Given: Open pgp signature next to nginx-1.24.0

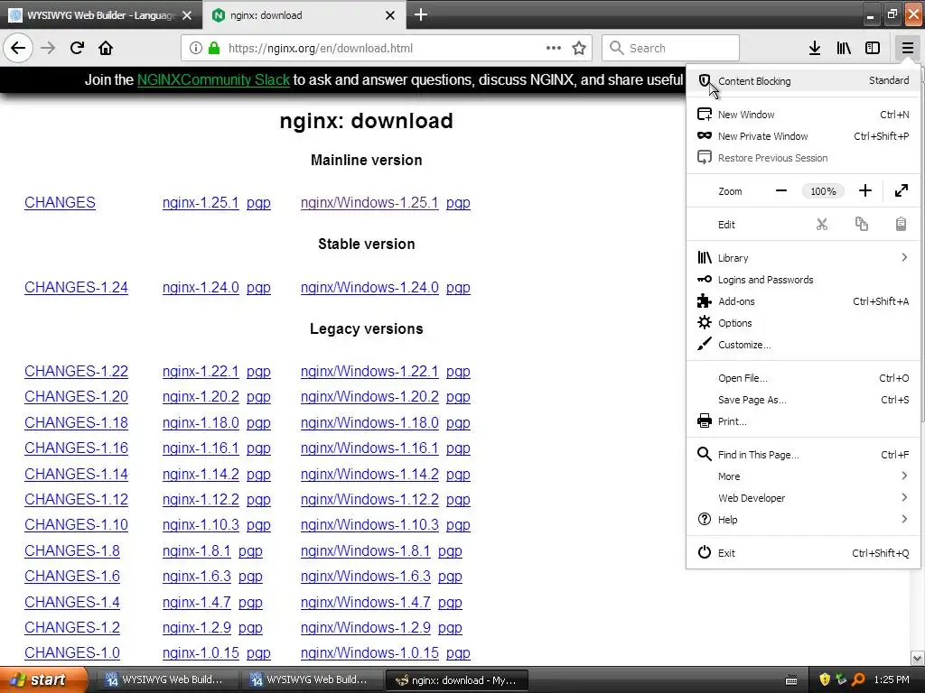Looking at the screenshot, I should [258, 288].
